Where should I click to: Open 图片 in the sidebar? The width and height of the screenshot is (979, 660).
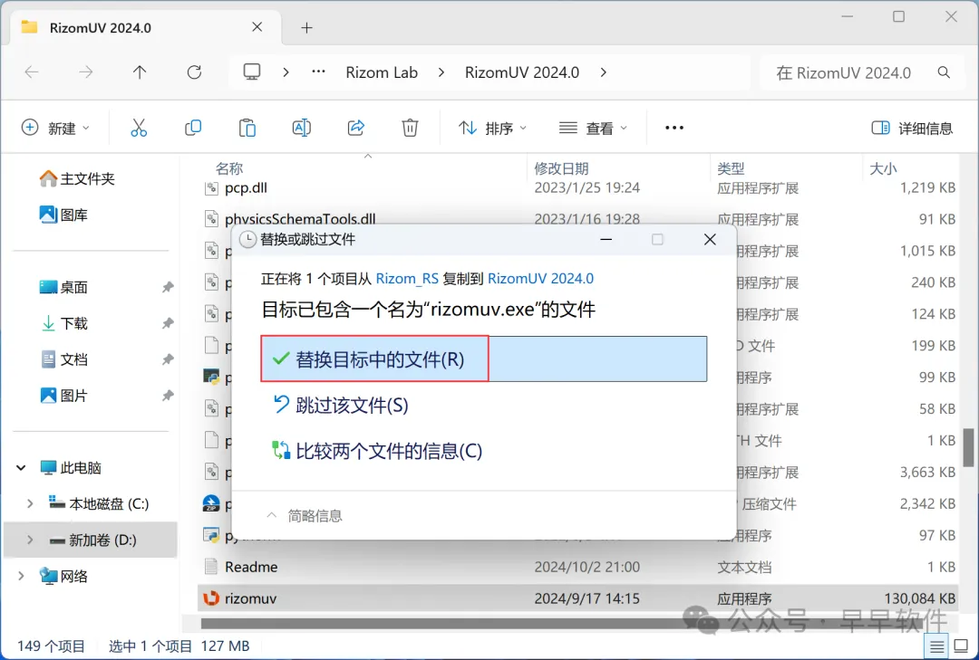coord(63,396)
